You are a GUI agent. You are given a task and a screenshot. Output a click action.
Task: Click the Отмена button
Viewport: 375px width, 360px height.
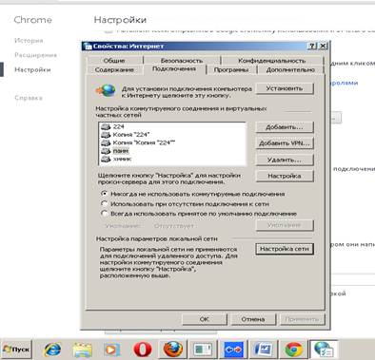(253, 319)
